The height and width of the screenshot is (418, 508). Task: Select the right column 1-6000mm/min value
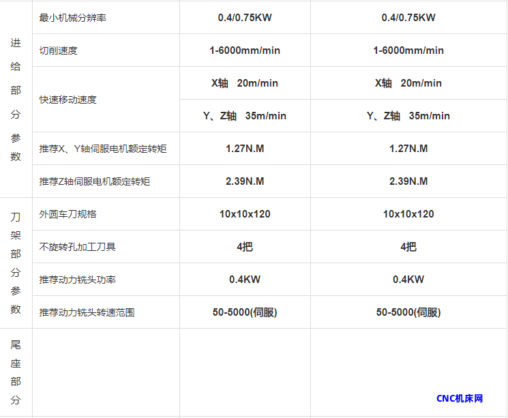point(408,50)
